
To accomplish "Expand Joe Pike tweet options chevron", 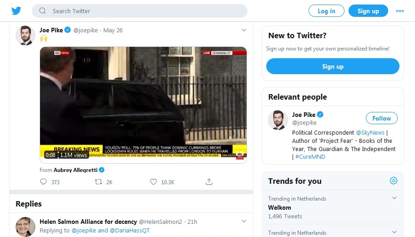I will tap(243, 30).
